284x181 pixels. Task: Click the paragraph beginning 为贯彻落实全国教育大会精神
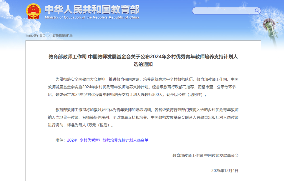tap(143, 87)
